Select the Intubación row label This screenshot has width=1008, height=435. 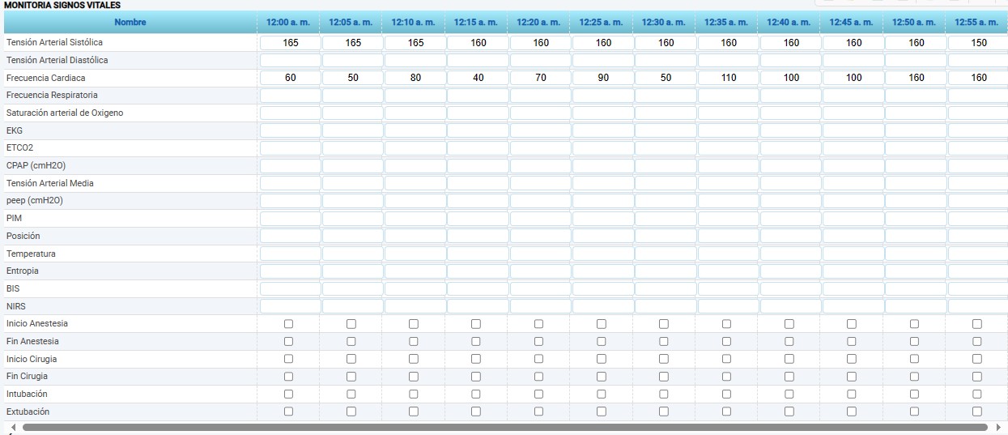[27, 394]
